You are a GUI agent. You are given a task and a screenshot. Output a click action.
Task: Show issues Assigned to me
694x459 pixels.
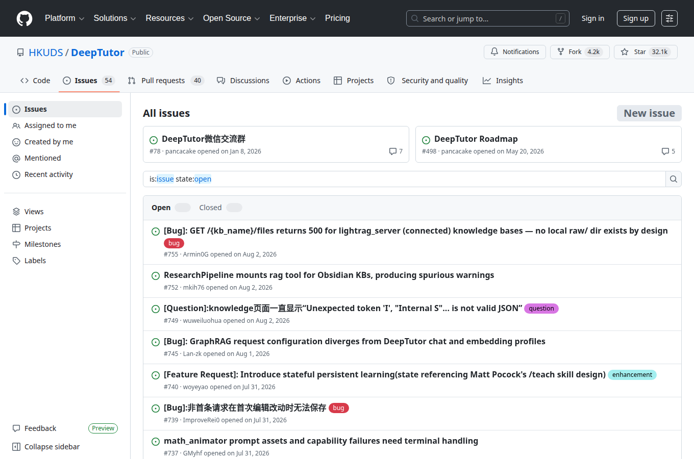65,125
